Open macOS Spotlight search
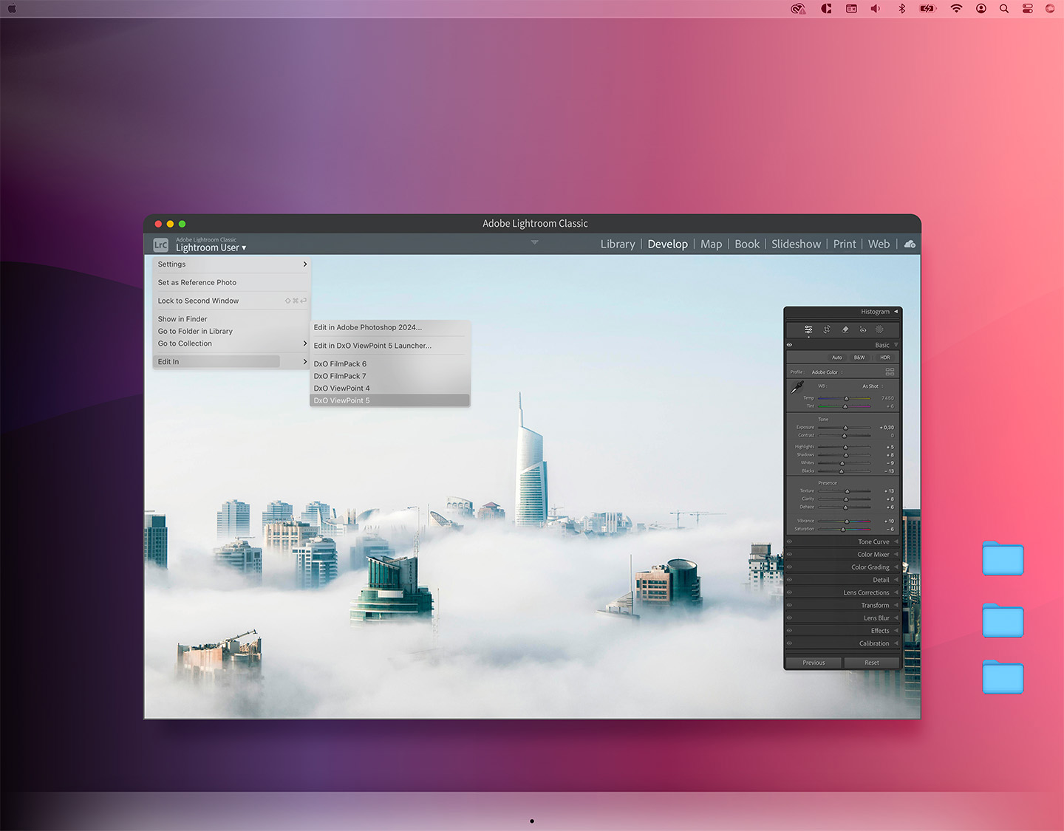Viewport: 1064px width, 831px height. click(1003, 9)
